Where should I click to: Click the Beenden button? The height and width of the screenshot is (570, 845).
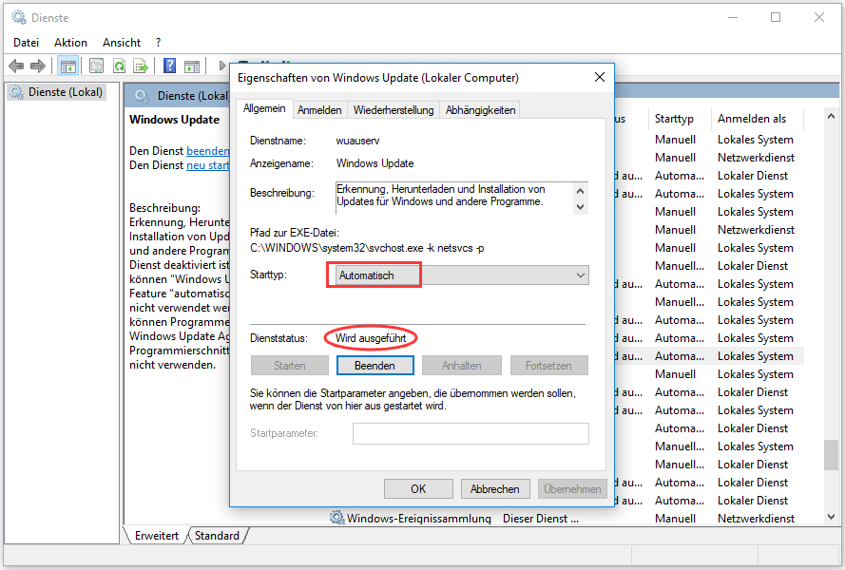pos(375,365)
